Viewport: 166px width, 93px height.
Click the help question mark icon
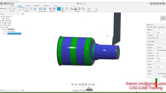click(163, 3)
